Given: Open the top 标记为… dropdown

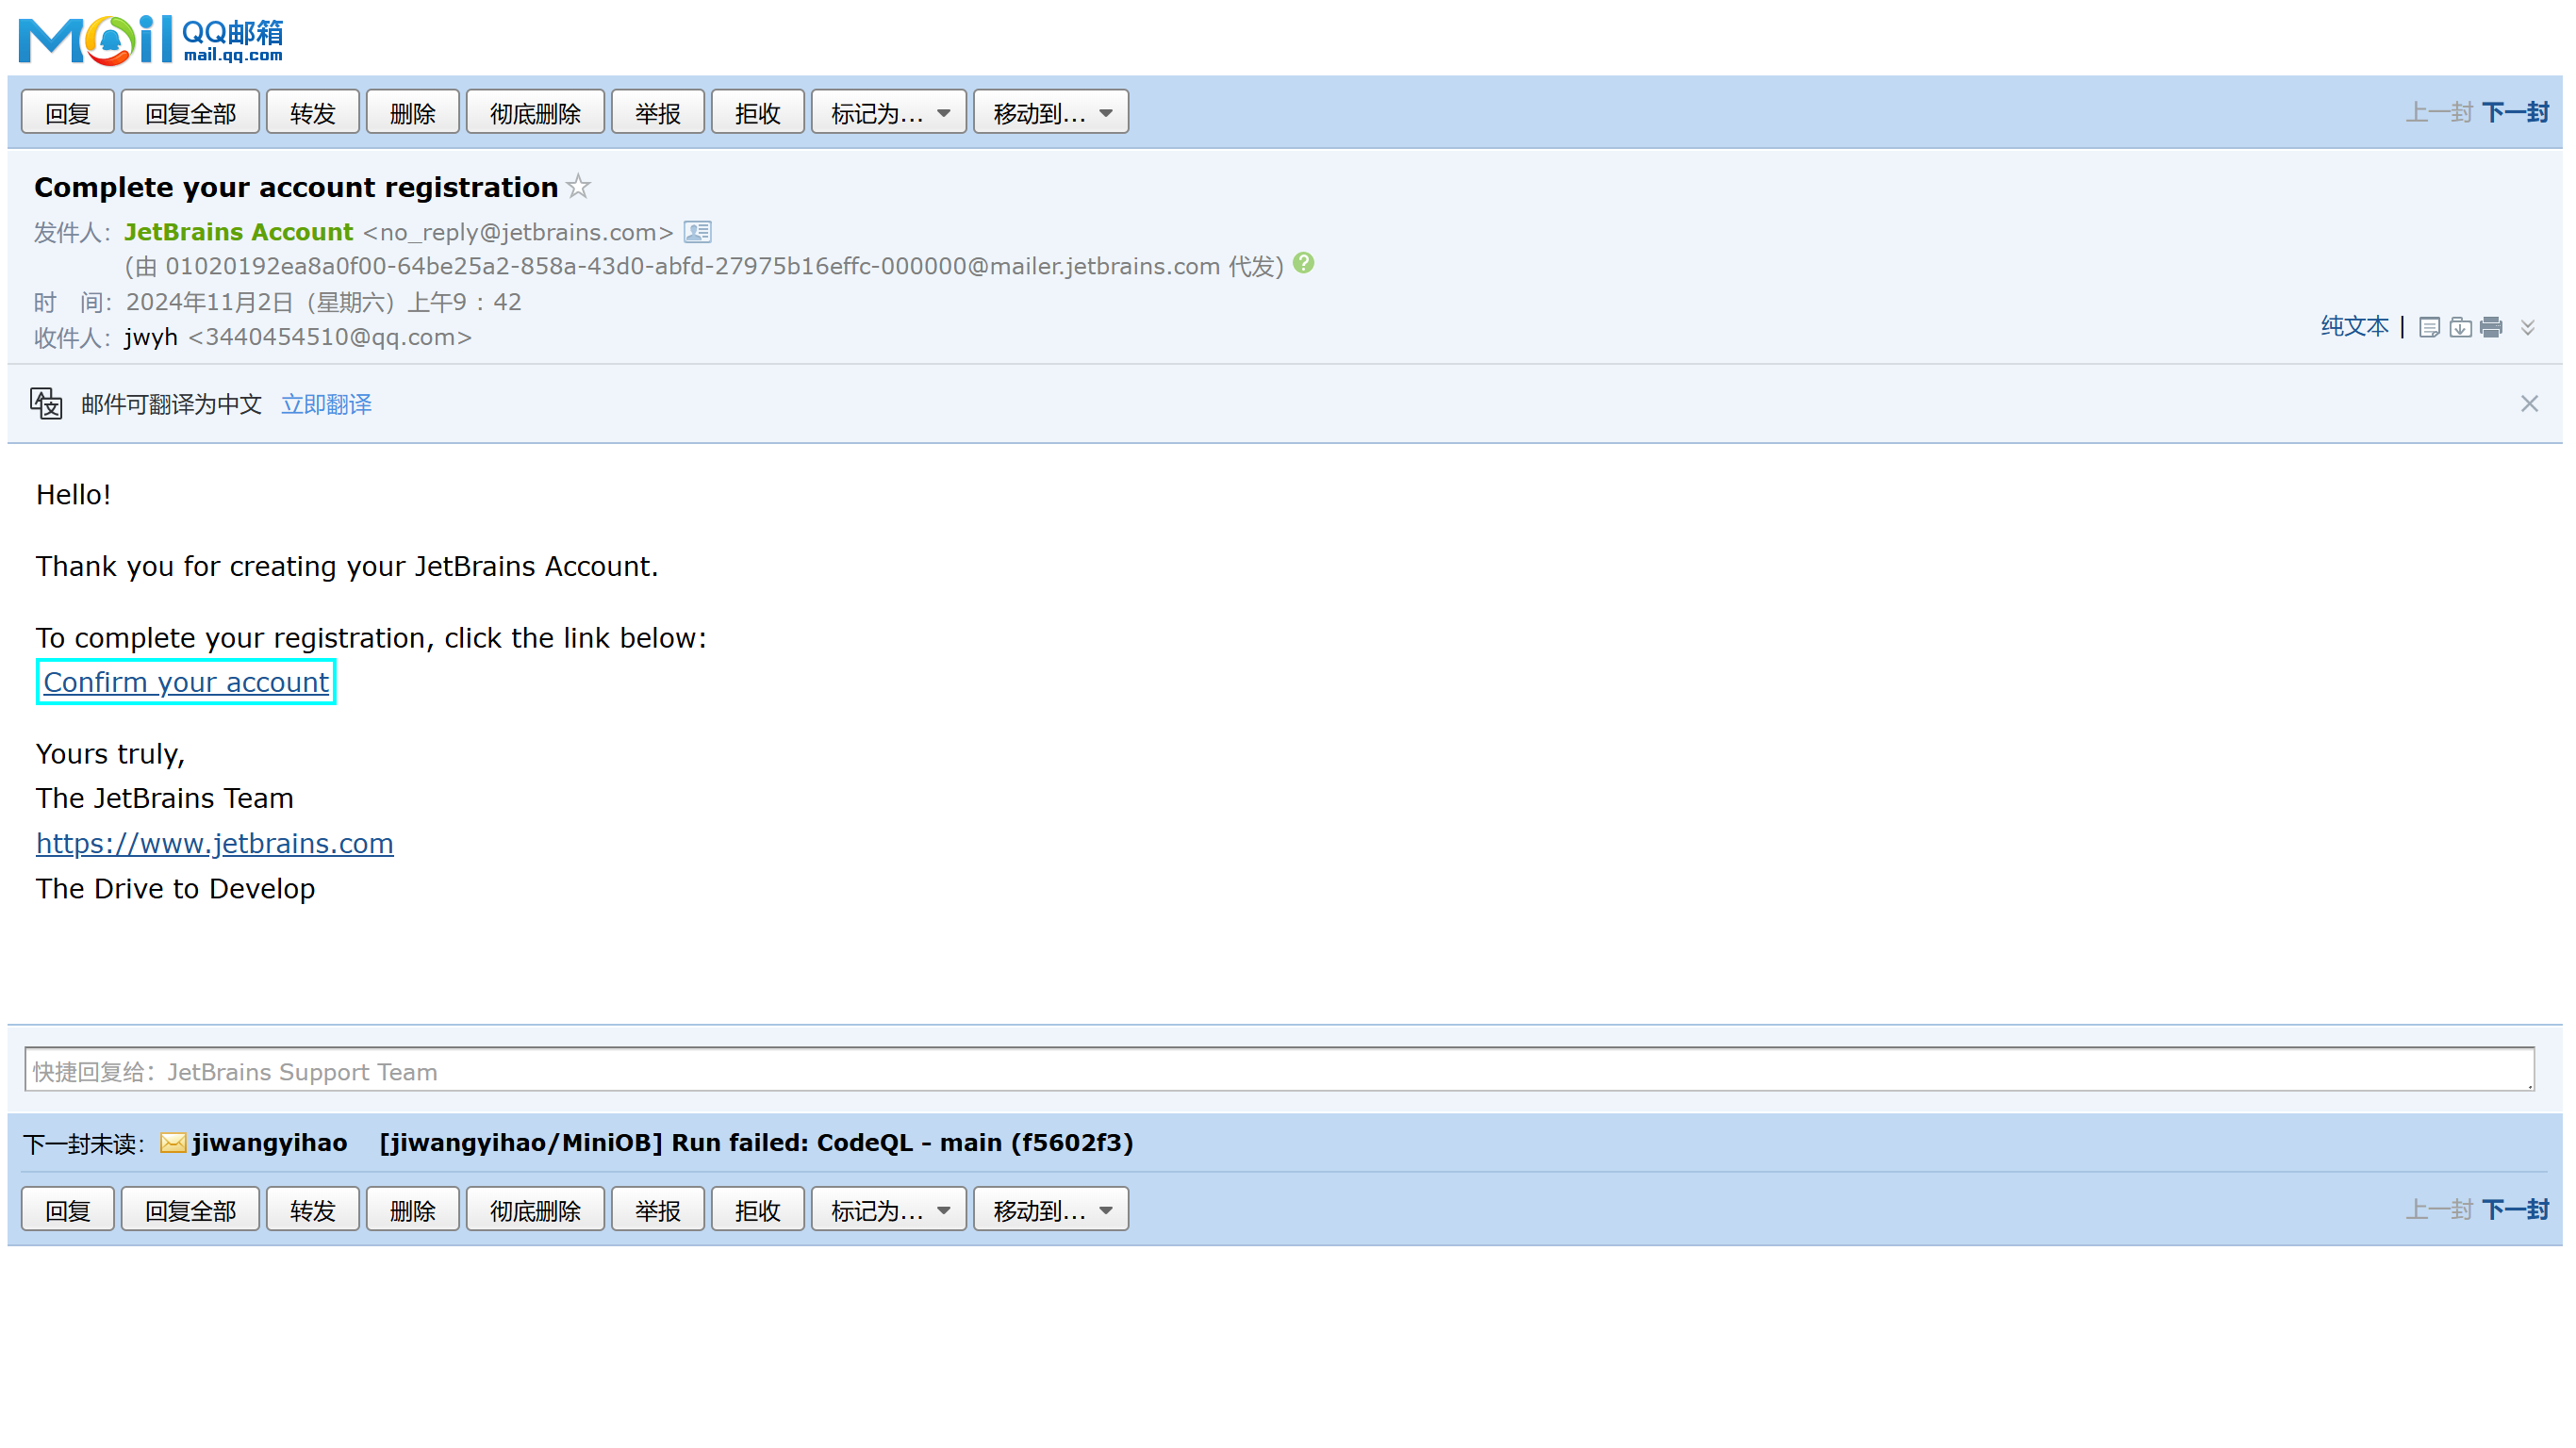Looking at the screenshot, I should (889, 112).
